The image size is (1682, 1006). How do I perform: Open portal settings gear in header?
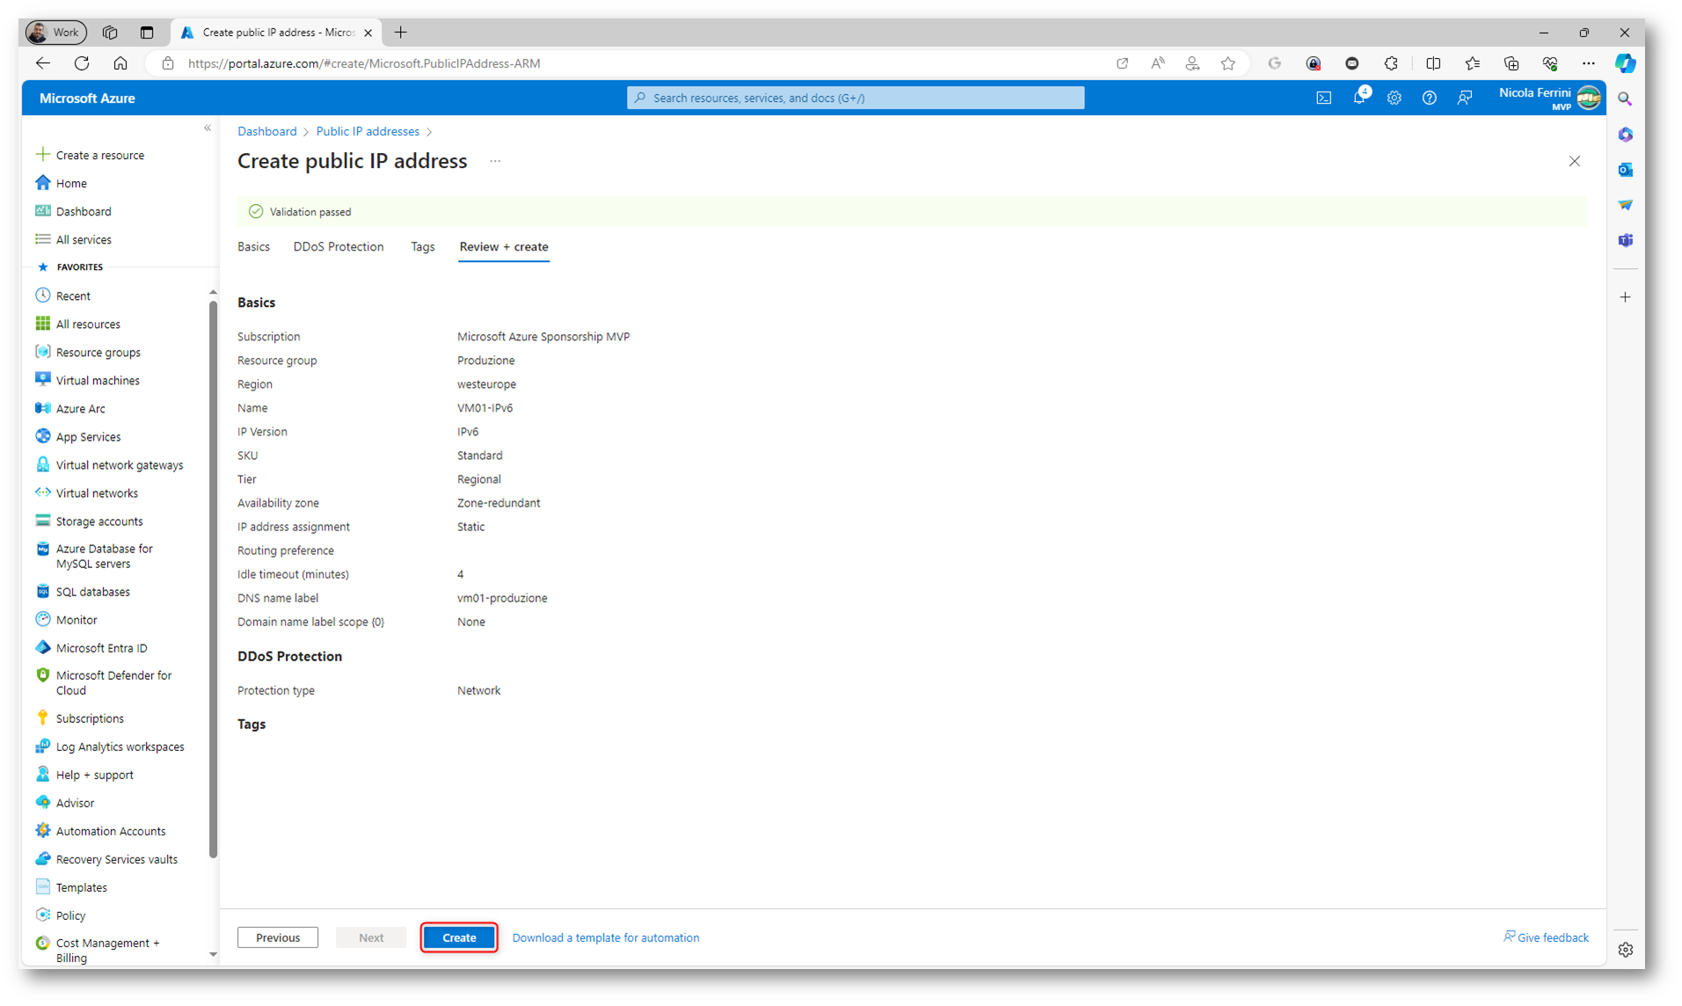click(x=1394, y=98)
